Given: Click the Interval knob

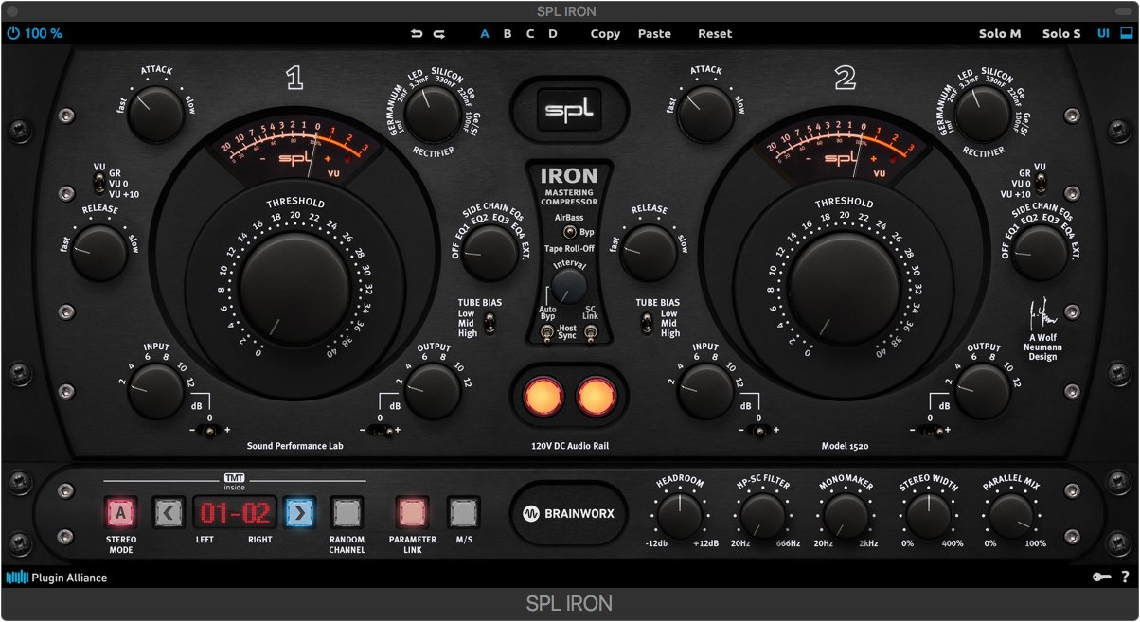Looking at the screenshot, I should pos(569,285).
